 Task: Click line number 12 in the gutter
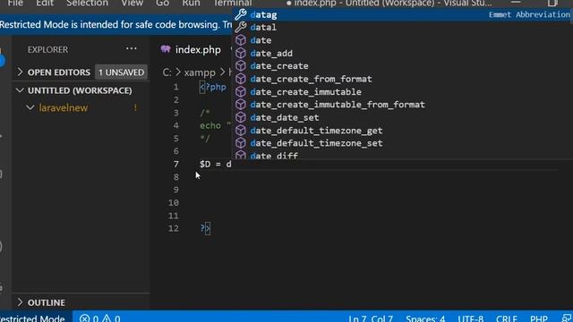pyautogui.click(x=174, y=229)
